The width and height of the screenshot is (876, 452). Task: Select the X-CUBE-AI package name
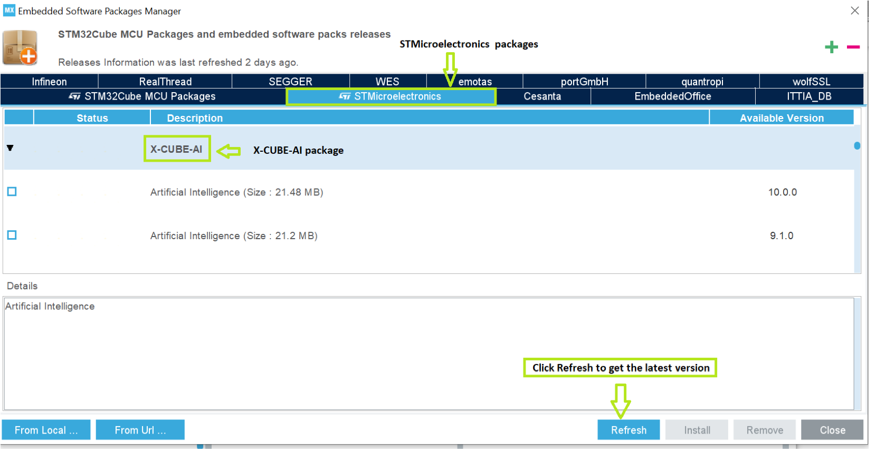pyautogui.click(x=176, y=149)
